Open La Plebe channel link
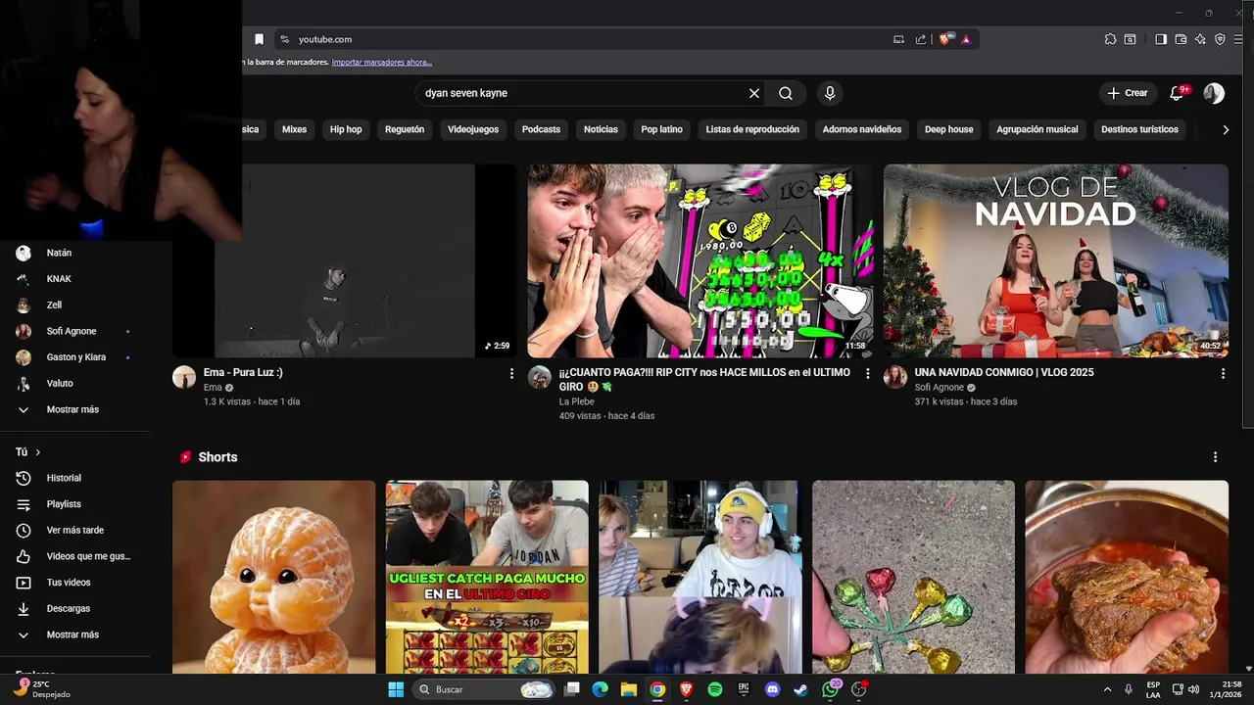The image size is (1254, 705). click(x=578, y=401)
